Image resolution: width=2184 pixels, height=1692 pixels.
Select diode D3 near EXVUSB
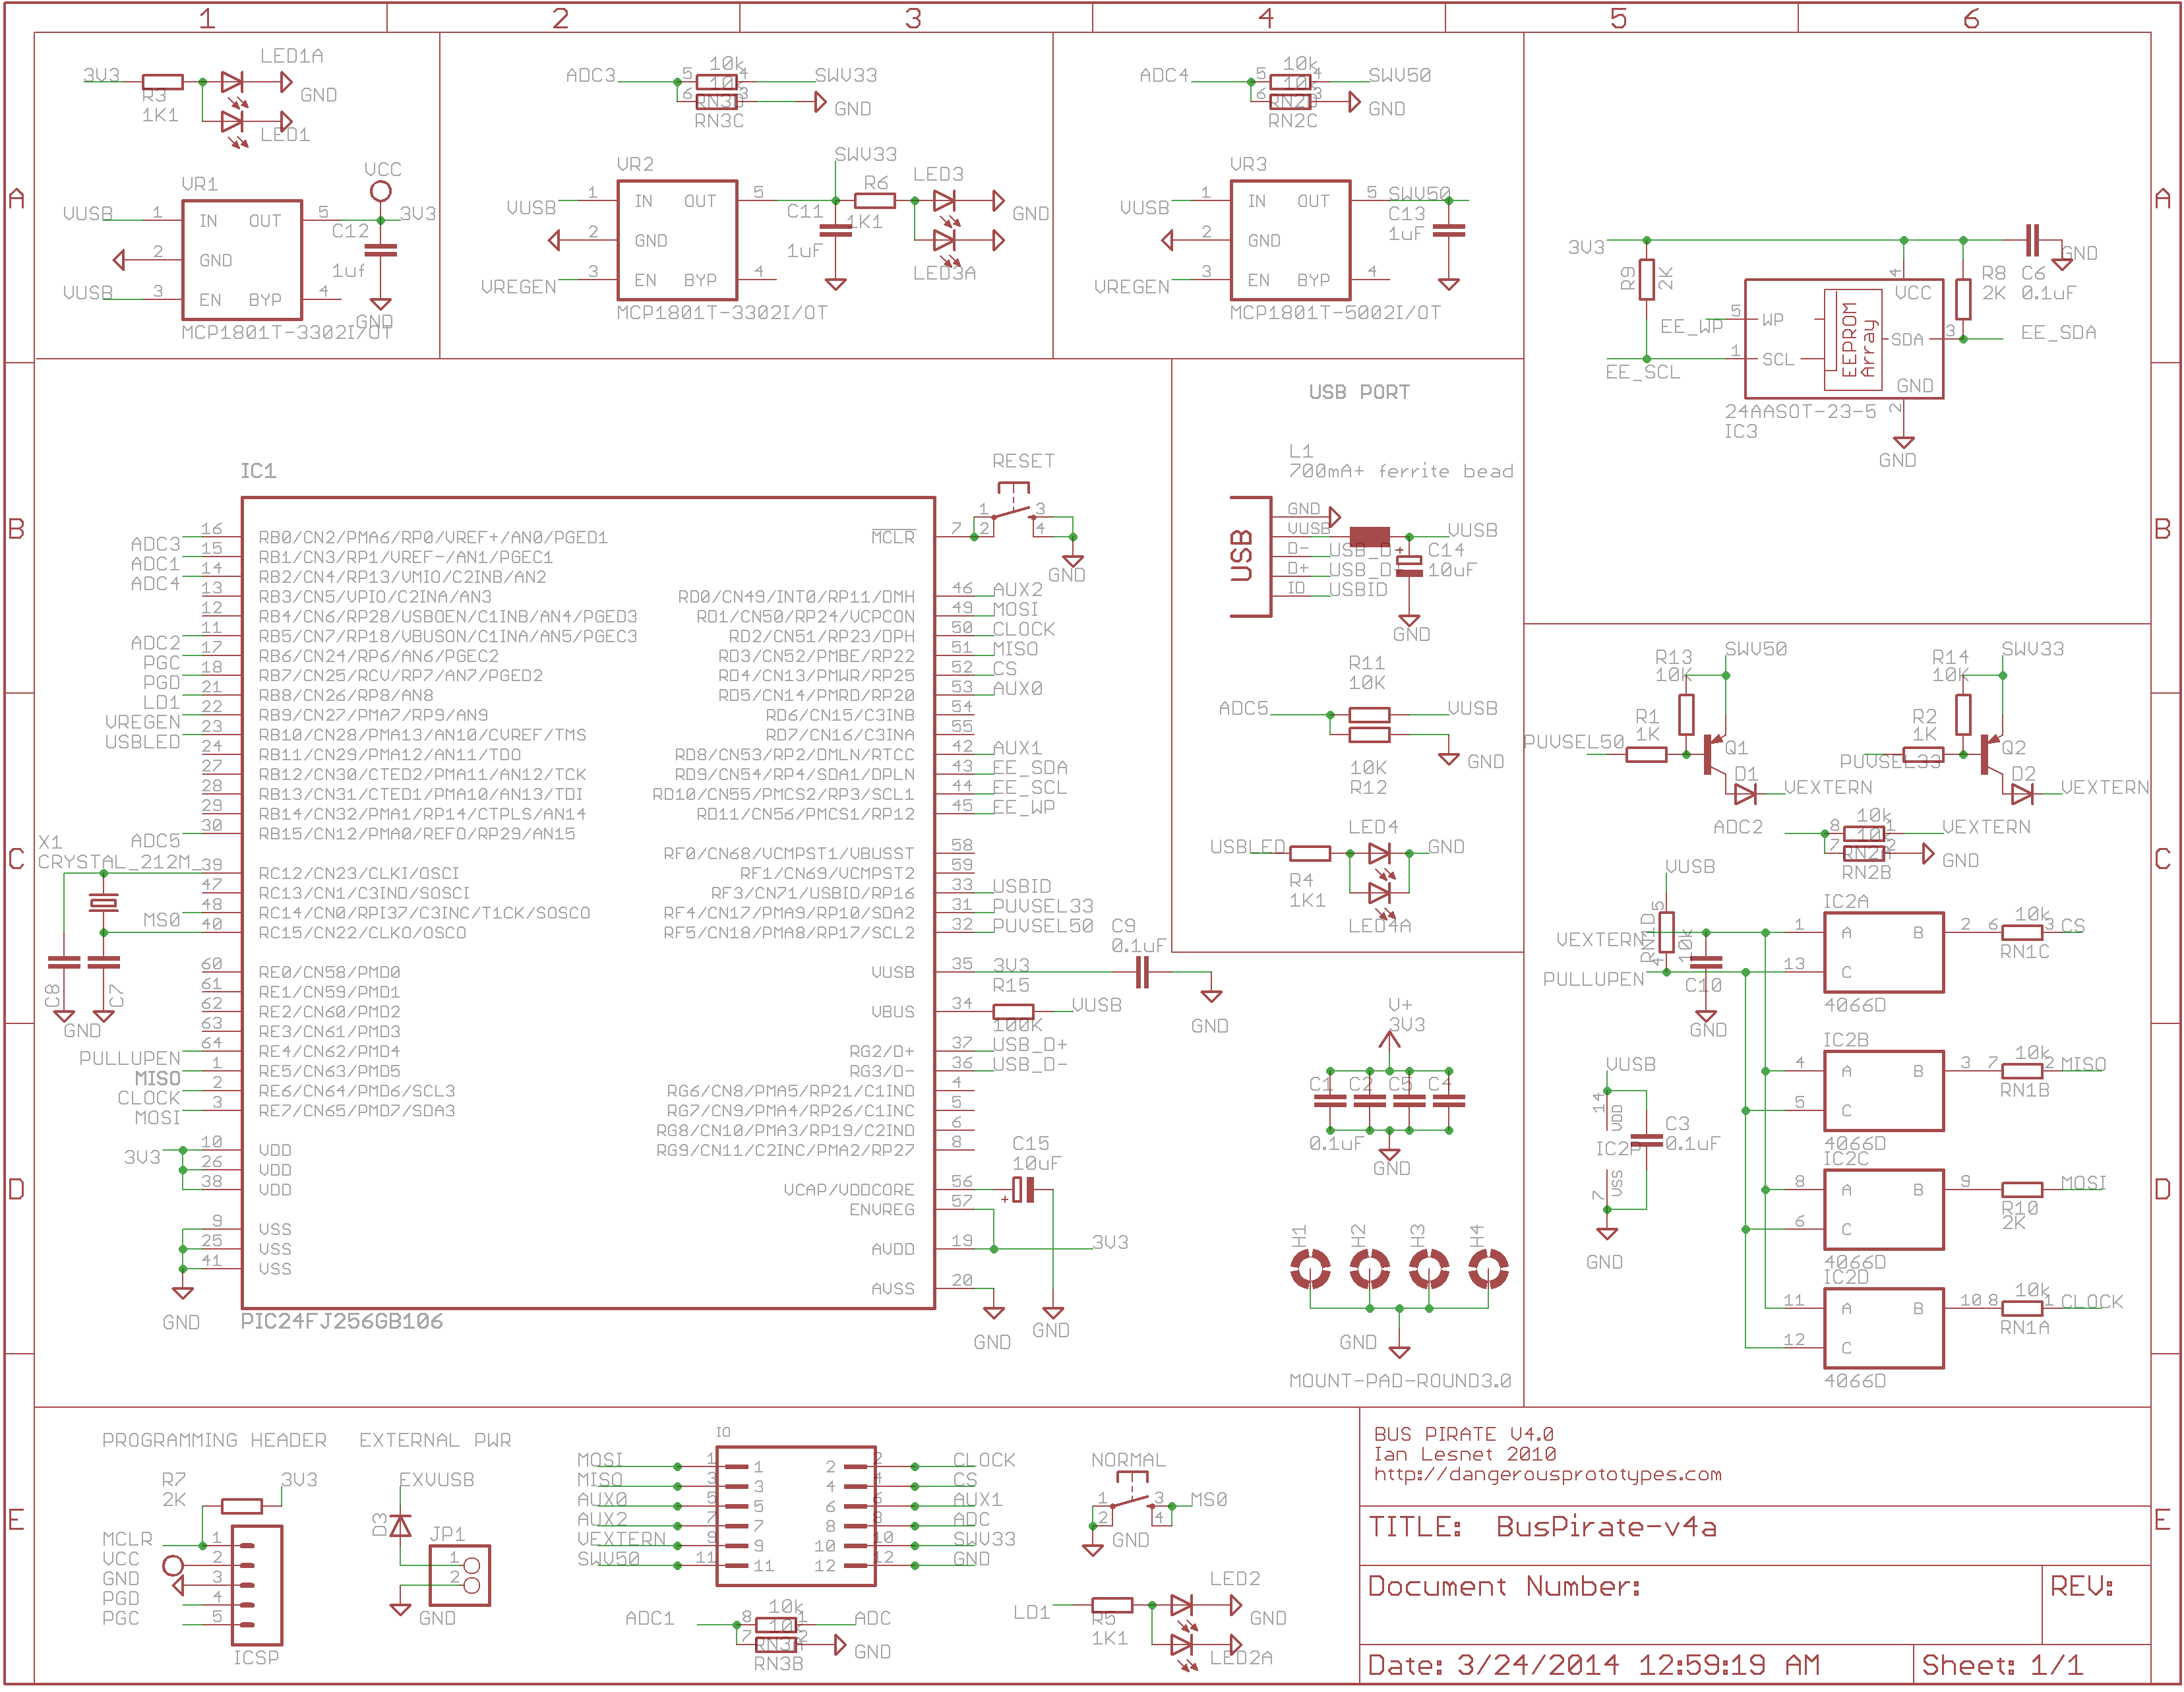[x=400, y=1525]
